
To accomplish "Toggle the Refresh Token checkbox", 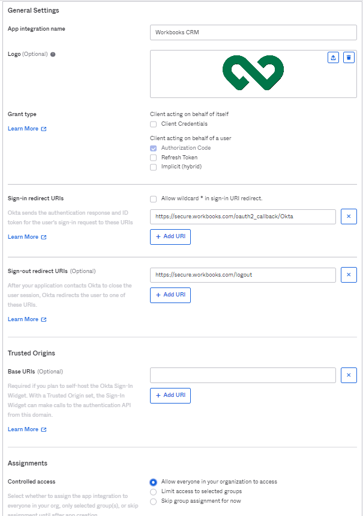I will click(x=154, y=158).
